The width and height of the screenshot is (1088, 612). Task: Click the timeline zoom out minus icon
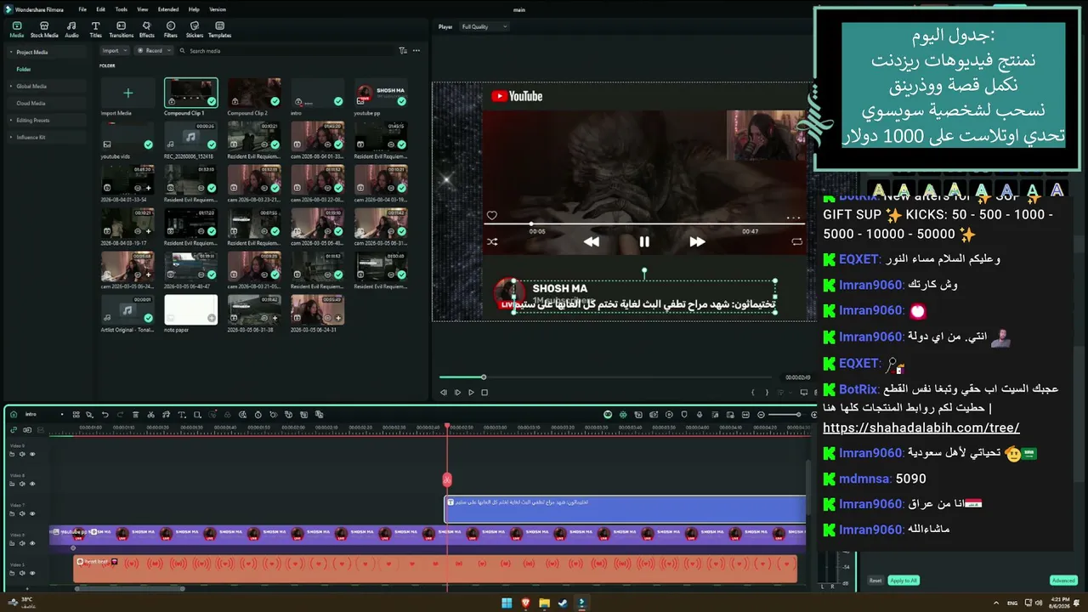[761, 415]
